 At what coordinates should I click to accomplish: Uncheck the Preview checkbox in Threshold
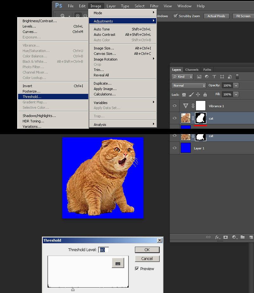point(137,269)
